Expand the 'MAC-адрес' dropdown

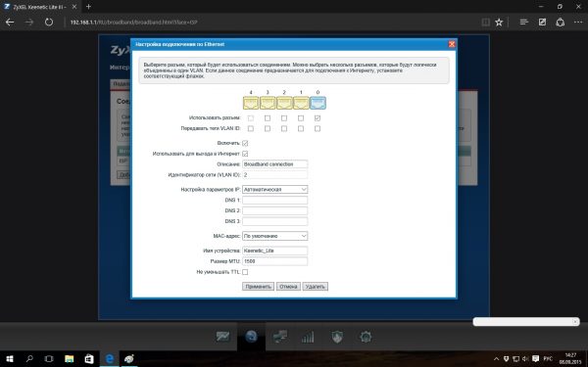click(274, 236)
